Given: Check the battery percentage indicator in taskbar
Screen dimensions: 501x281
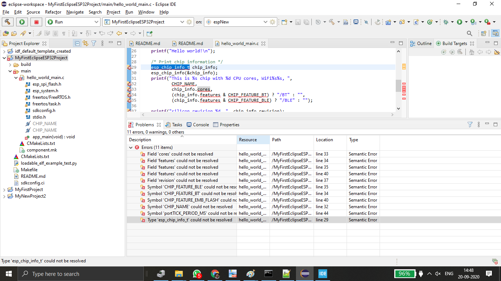Looking at the screenshot, I should (405, 273).
